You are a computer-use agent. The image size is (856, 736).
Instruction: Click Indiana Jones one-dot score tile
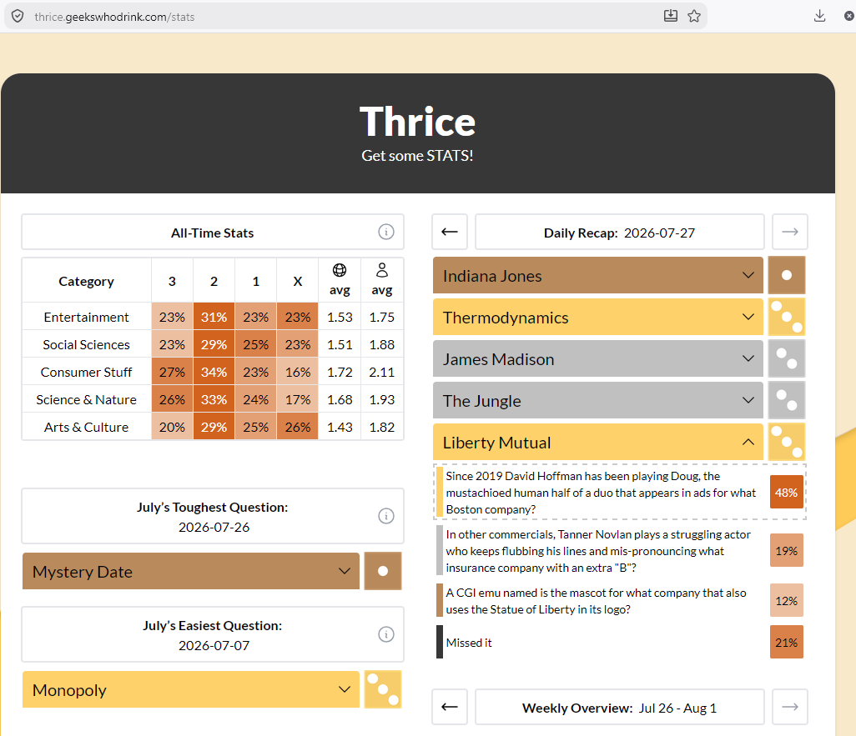787,275
